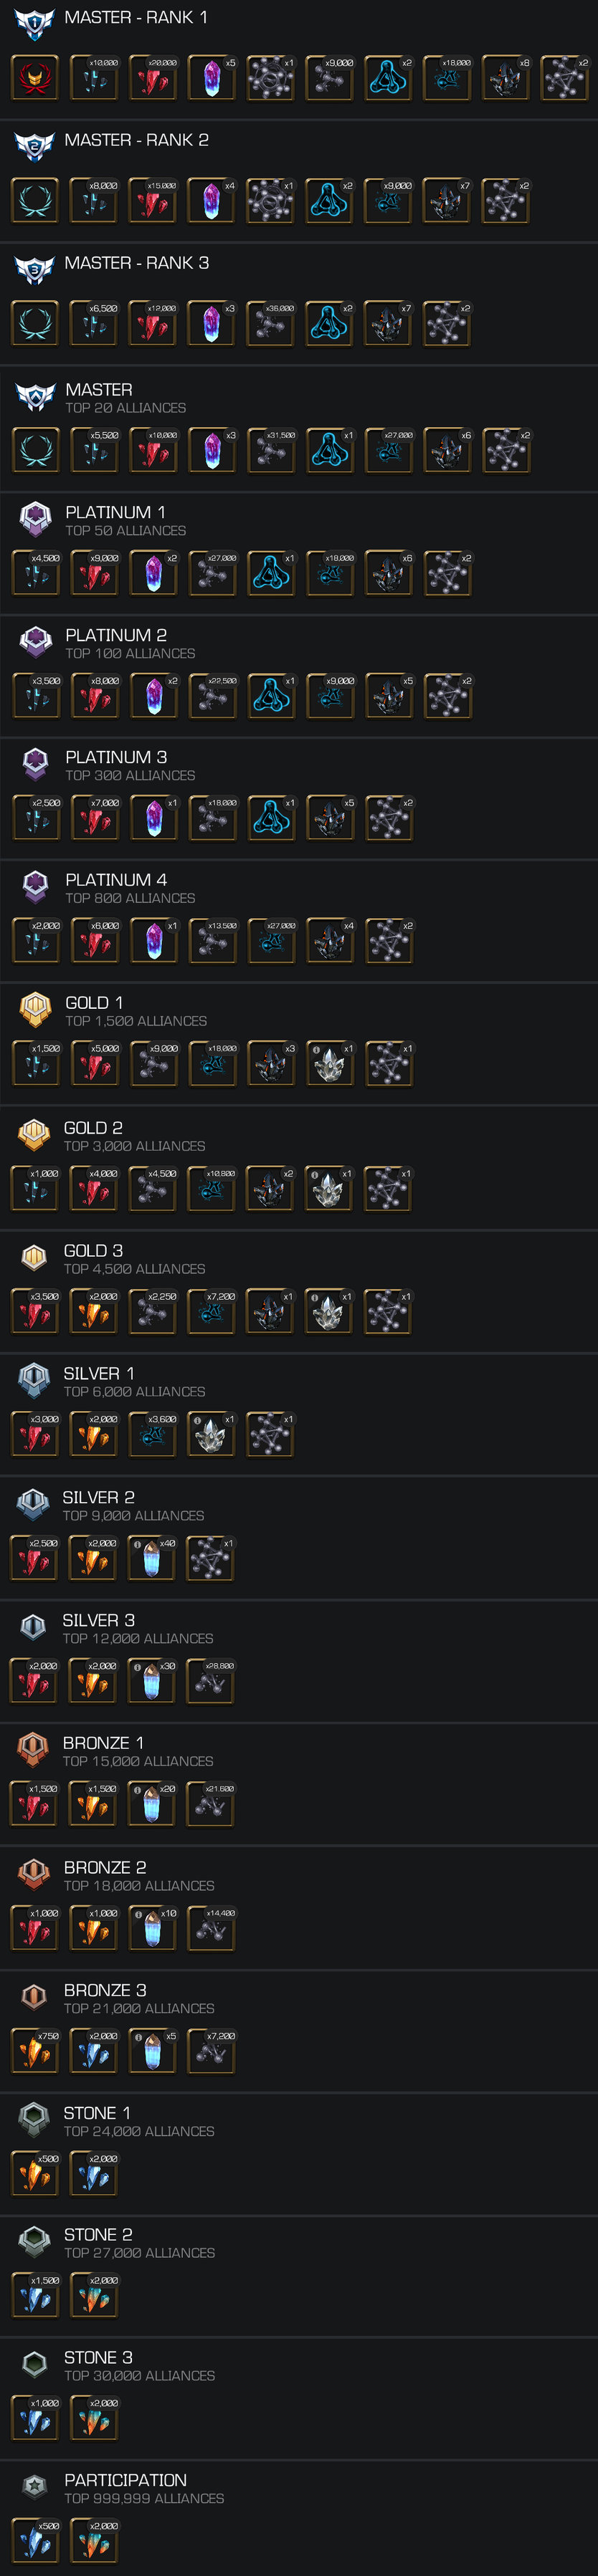This screenshot has height=2576, width=598.
Task: Select the x31,500 reward in Master Top 20
Action: (x=271, y=450)
